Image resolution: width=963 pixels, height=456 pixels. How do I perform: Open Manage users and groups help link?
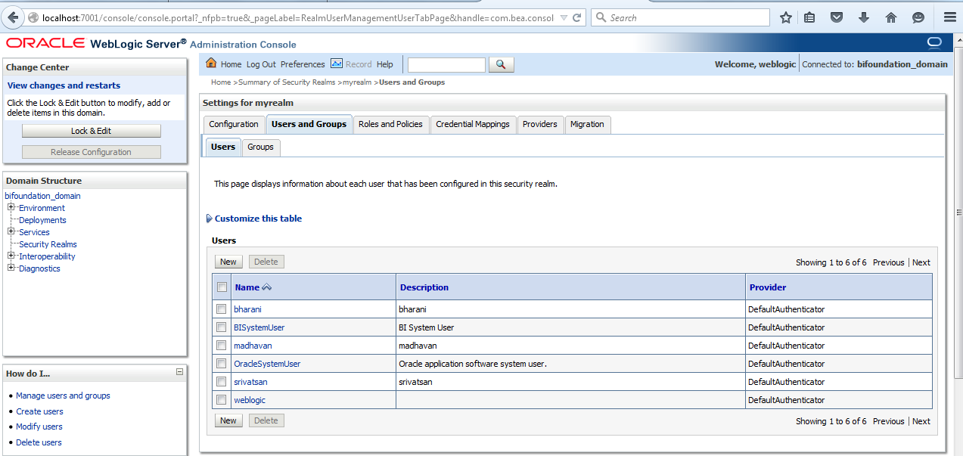[63, 396]
